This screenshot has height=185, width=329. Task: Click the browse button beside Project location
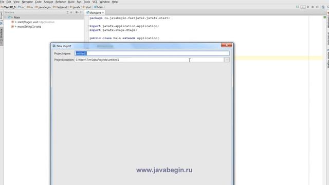point(227,60)
